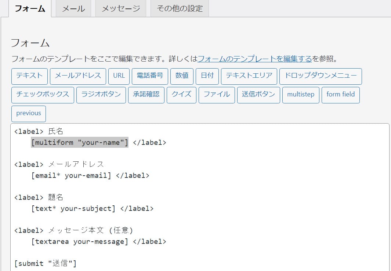The image size is (391, 271).
Task: Add a テキストエリア (textarea) field
Action: tap(249, 76)
